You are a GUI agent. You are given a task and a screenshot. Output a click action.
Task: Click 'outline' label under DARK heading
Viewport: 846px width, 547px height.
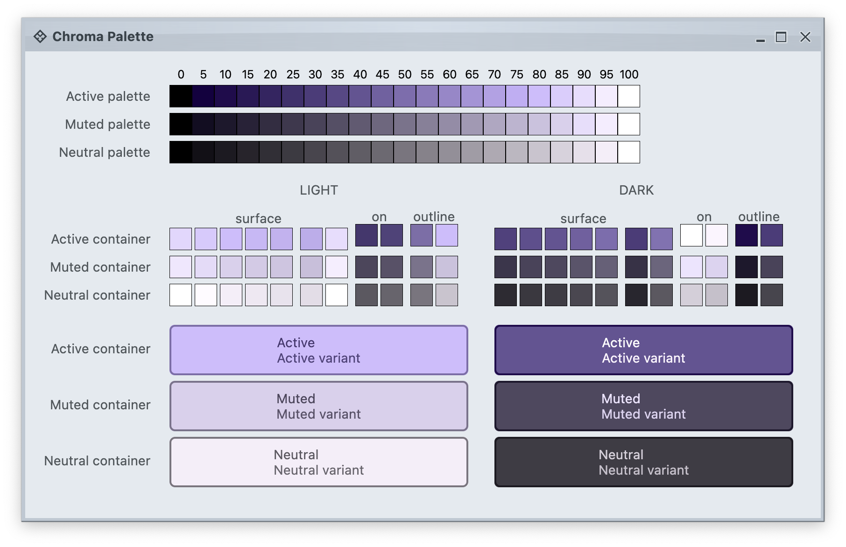click(x=759, y=217)
